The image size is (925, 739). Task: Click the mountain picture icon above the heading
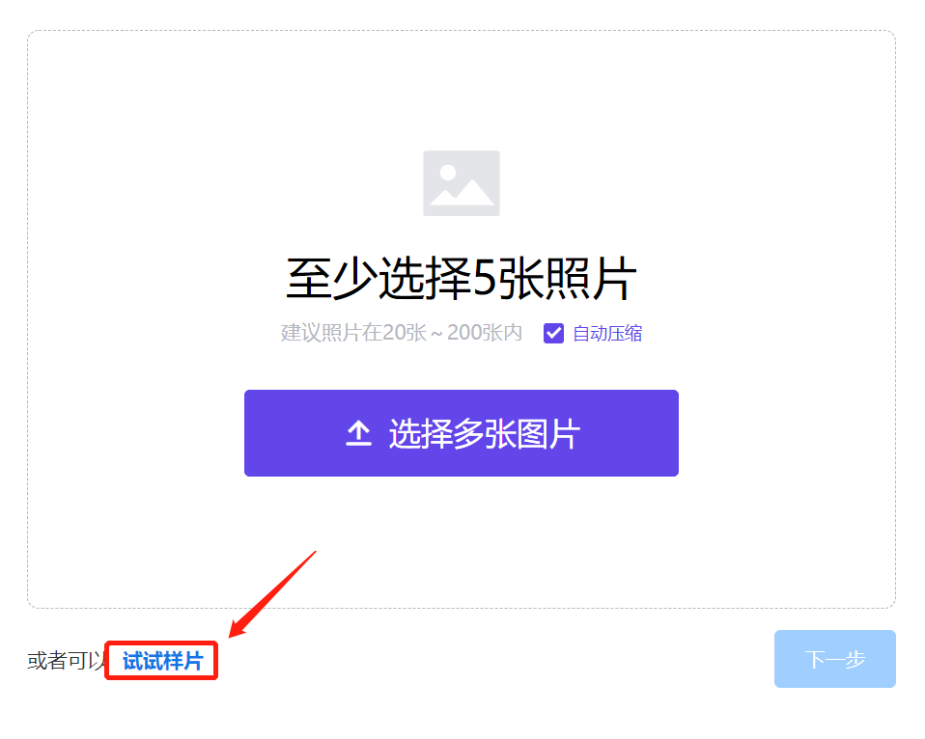coord(462,183)
